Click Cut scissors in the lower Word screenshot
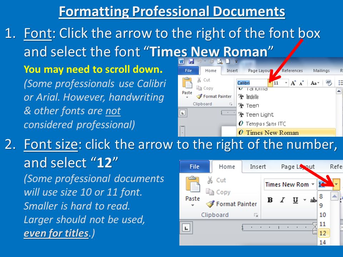This screenshot has width=343, height=257. click(x=216, y=180)
